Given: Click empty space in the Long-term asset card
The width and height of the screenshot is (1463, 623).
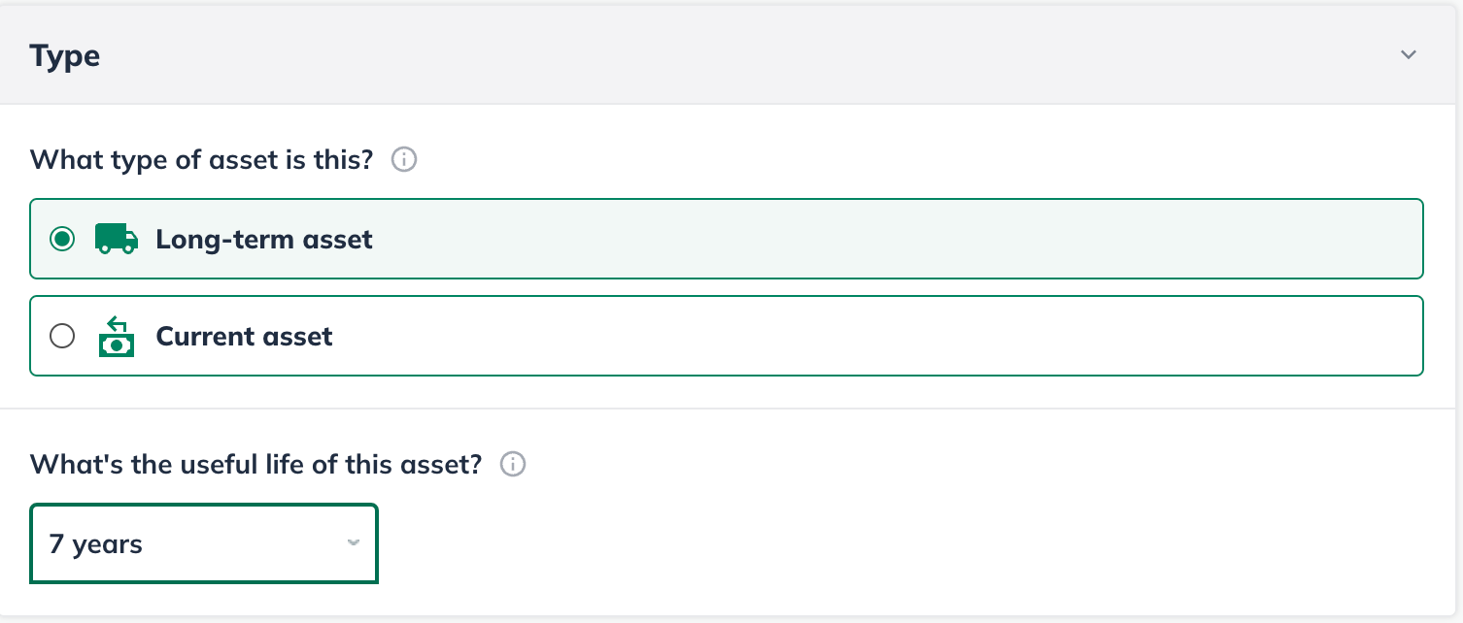Looking at the screenshot, I should (x=874, y=239).
